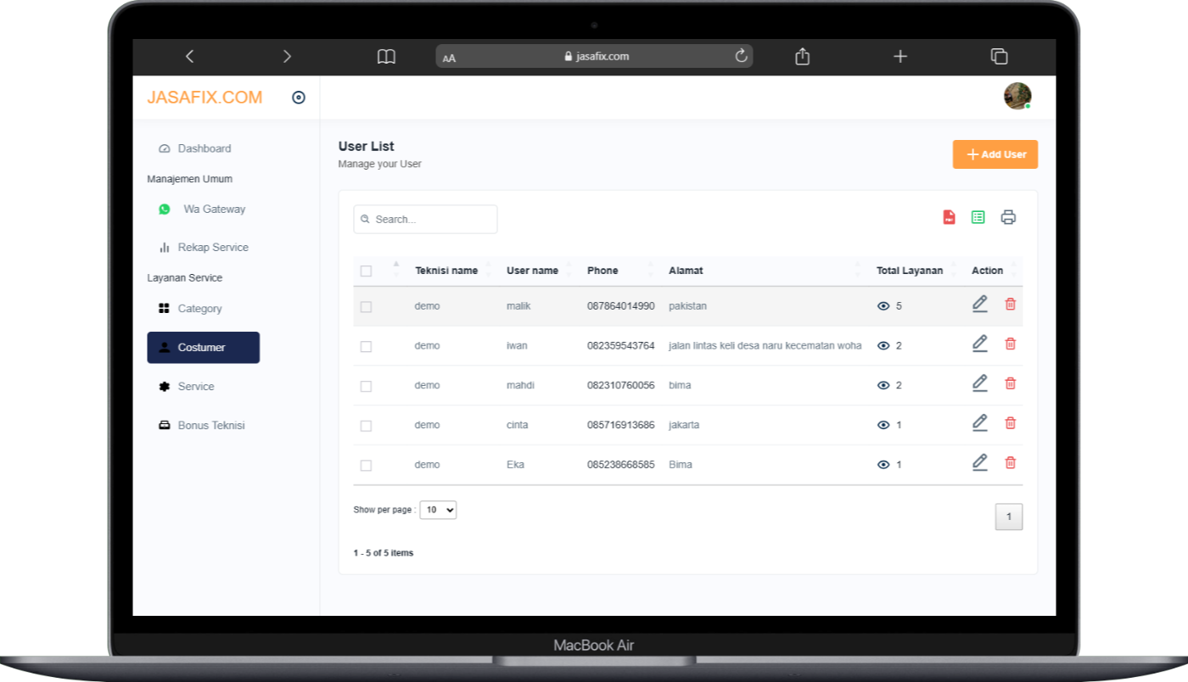View total layanan for mahdi
This screenshot has height=682, width=1188.
[883, 385]
